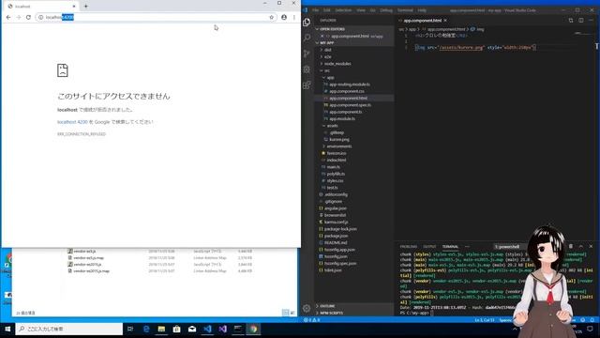Open the Edit menu in VS Code
This screenshot has width=600, height=338.
coord(327,10)
